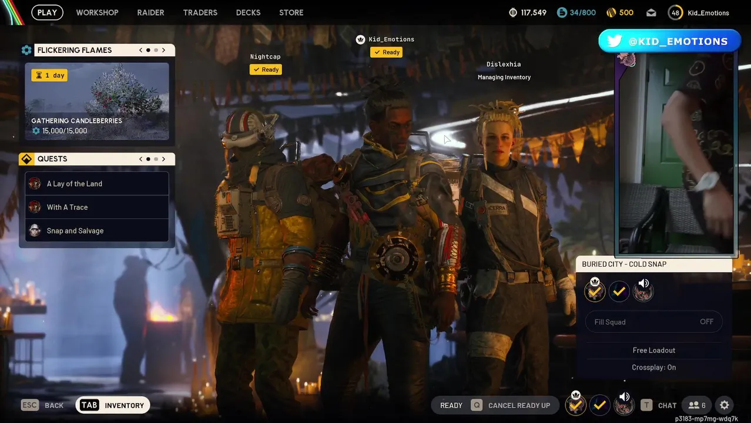Click the squad leader crown avatar in map panel

[595, 290]
